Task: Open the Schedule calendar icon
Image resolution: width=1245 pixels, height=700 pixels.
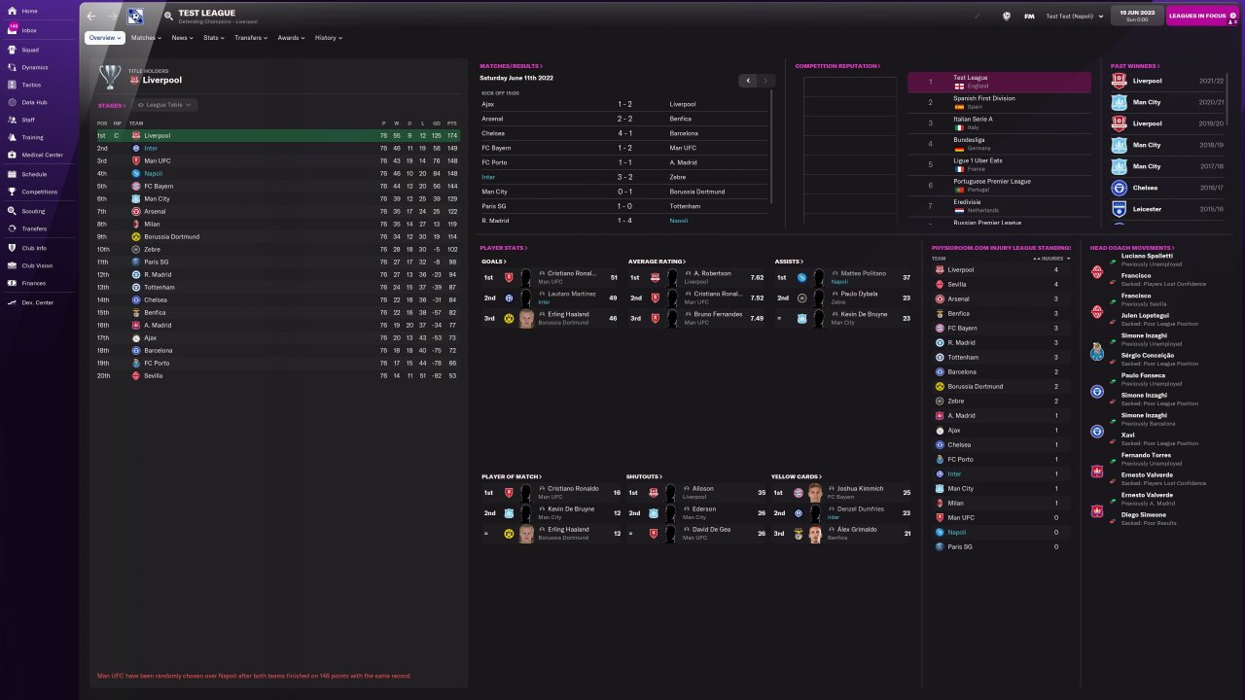Action: 11,174
